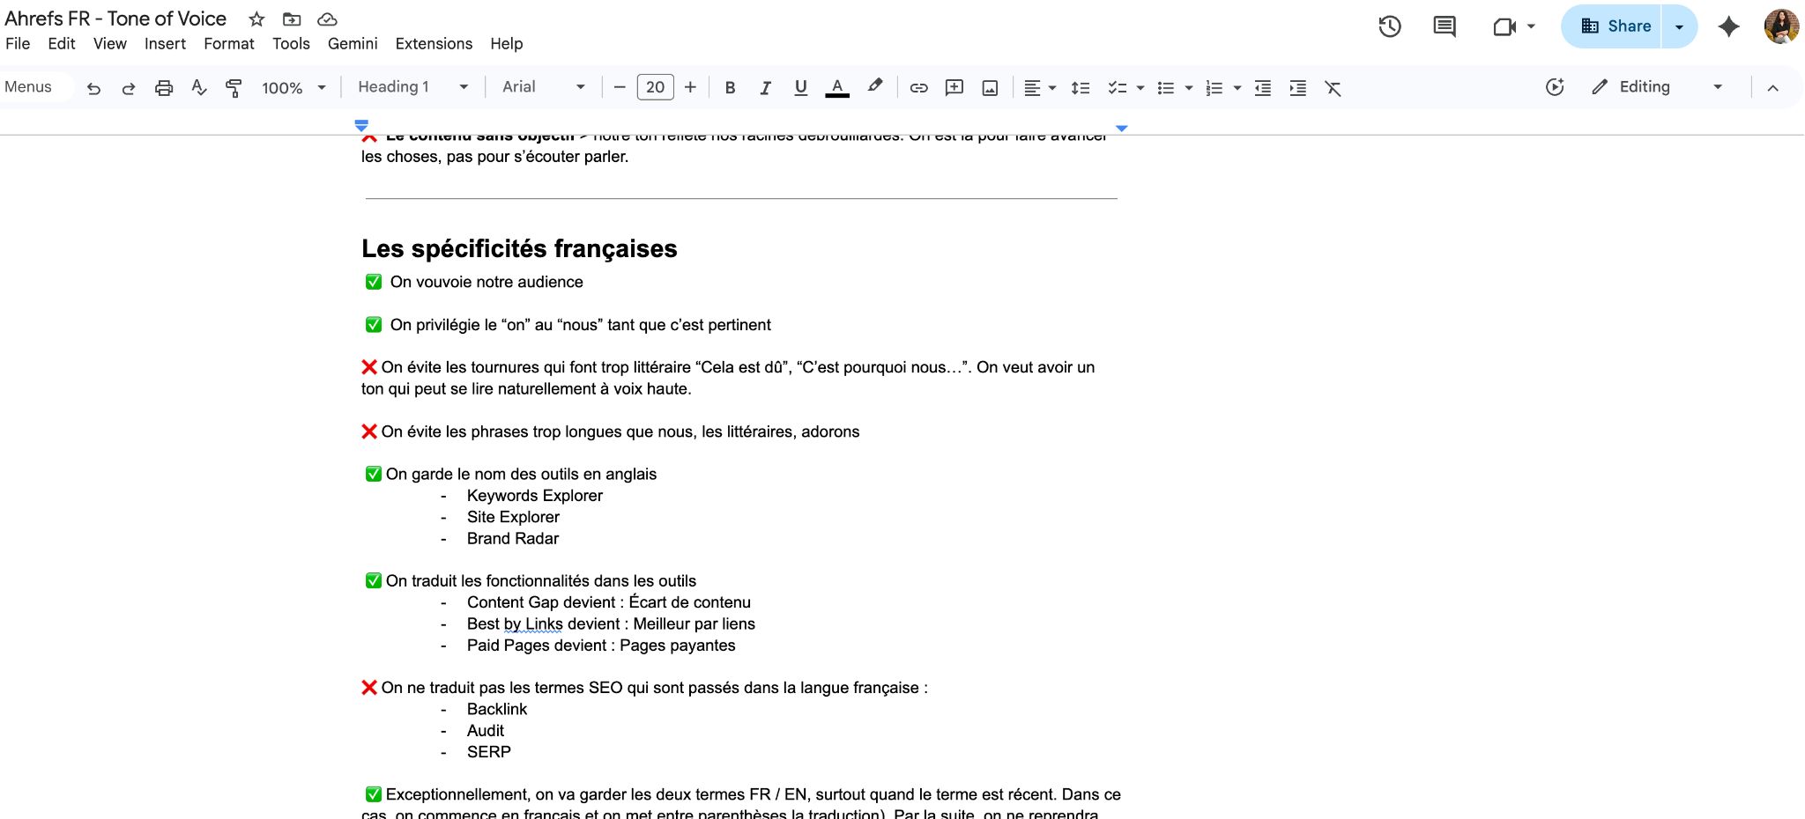Insert an image from toolbar
The image size is (1805, 819).
click(990, 88)
